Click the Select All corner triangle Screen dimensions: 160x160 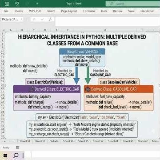coord(4,30)
